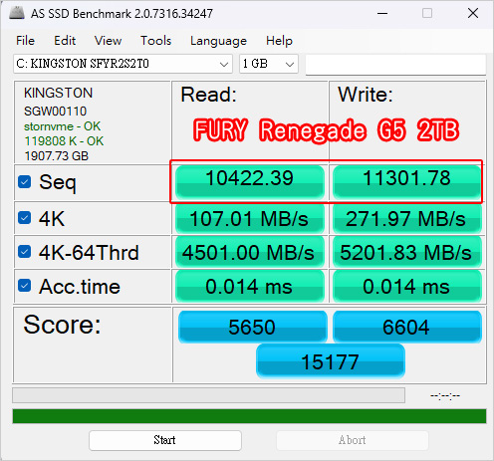Click the 4K write value 271.97 MB/s

[407, 219]
